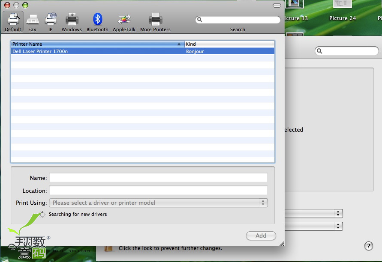Close the printer browser window
382x262 pixels.
coord(7,5)
